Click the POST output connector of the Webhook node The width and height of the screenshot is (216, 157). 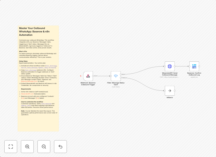point(93,76)
